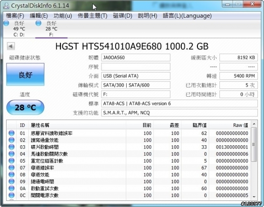This screenshot has height=207, width=264.
Task: Select attribute row 底層資料讀取錯誤率
Action: 129,133
